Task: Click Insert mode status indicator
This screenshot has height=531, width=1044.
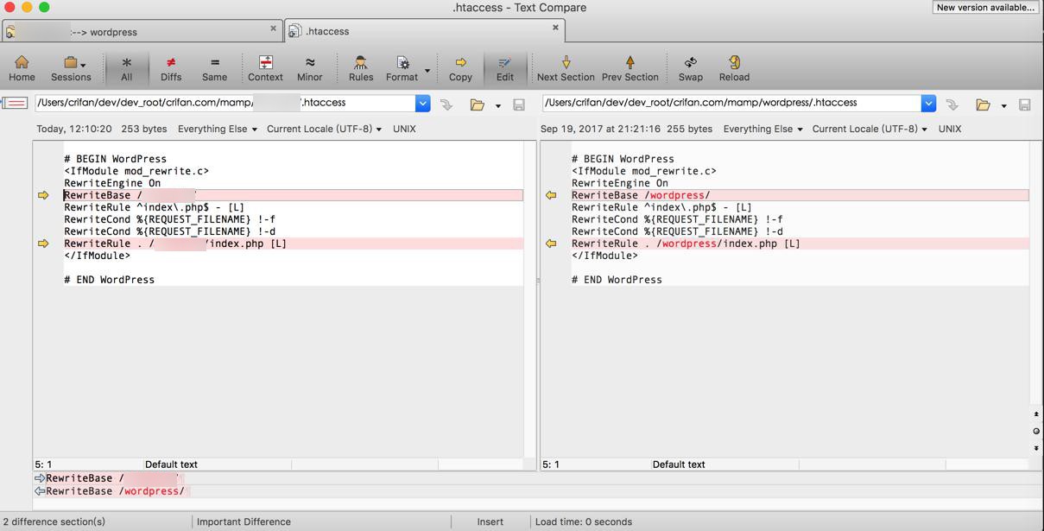Action: point(490,522)
